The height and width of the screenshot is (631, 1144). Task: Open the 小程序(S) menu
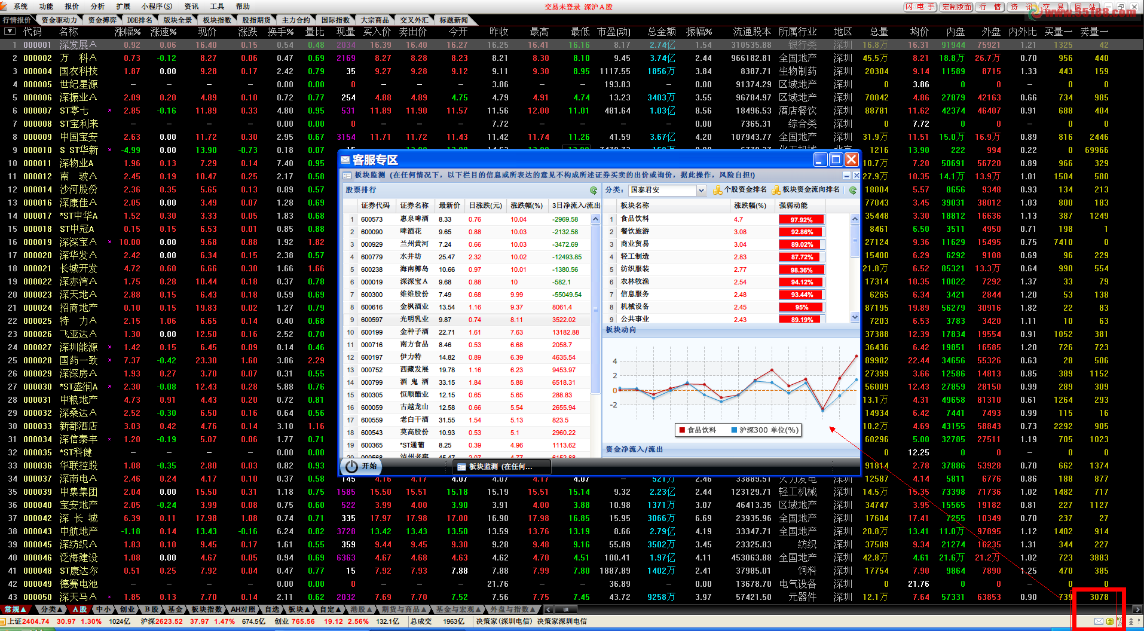pyautogui.click(x=157, y=7)
